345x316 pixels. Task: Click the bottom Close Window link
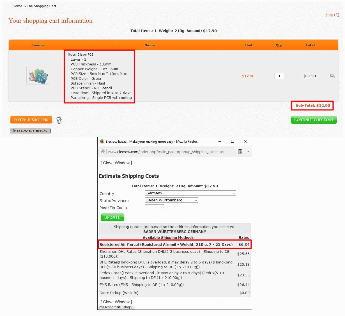[x=116, y=302]
